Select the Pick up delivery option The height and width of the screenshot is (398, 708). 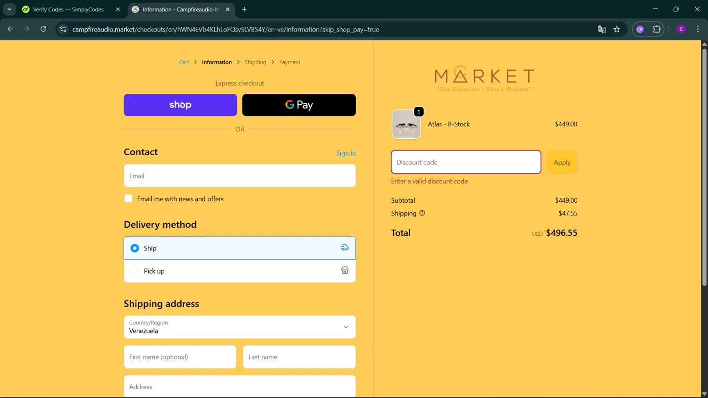[240, 271]
